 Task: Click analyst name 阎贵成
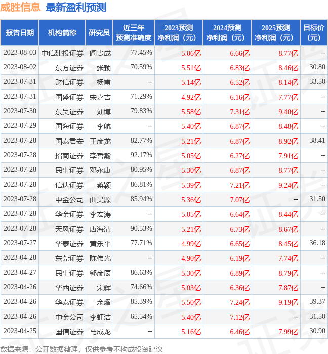100,53
